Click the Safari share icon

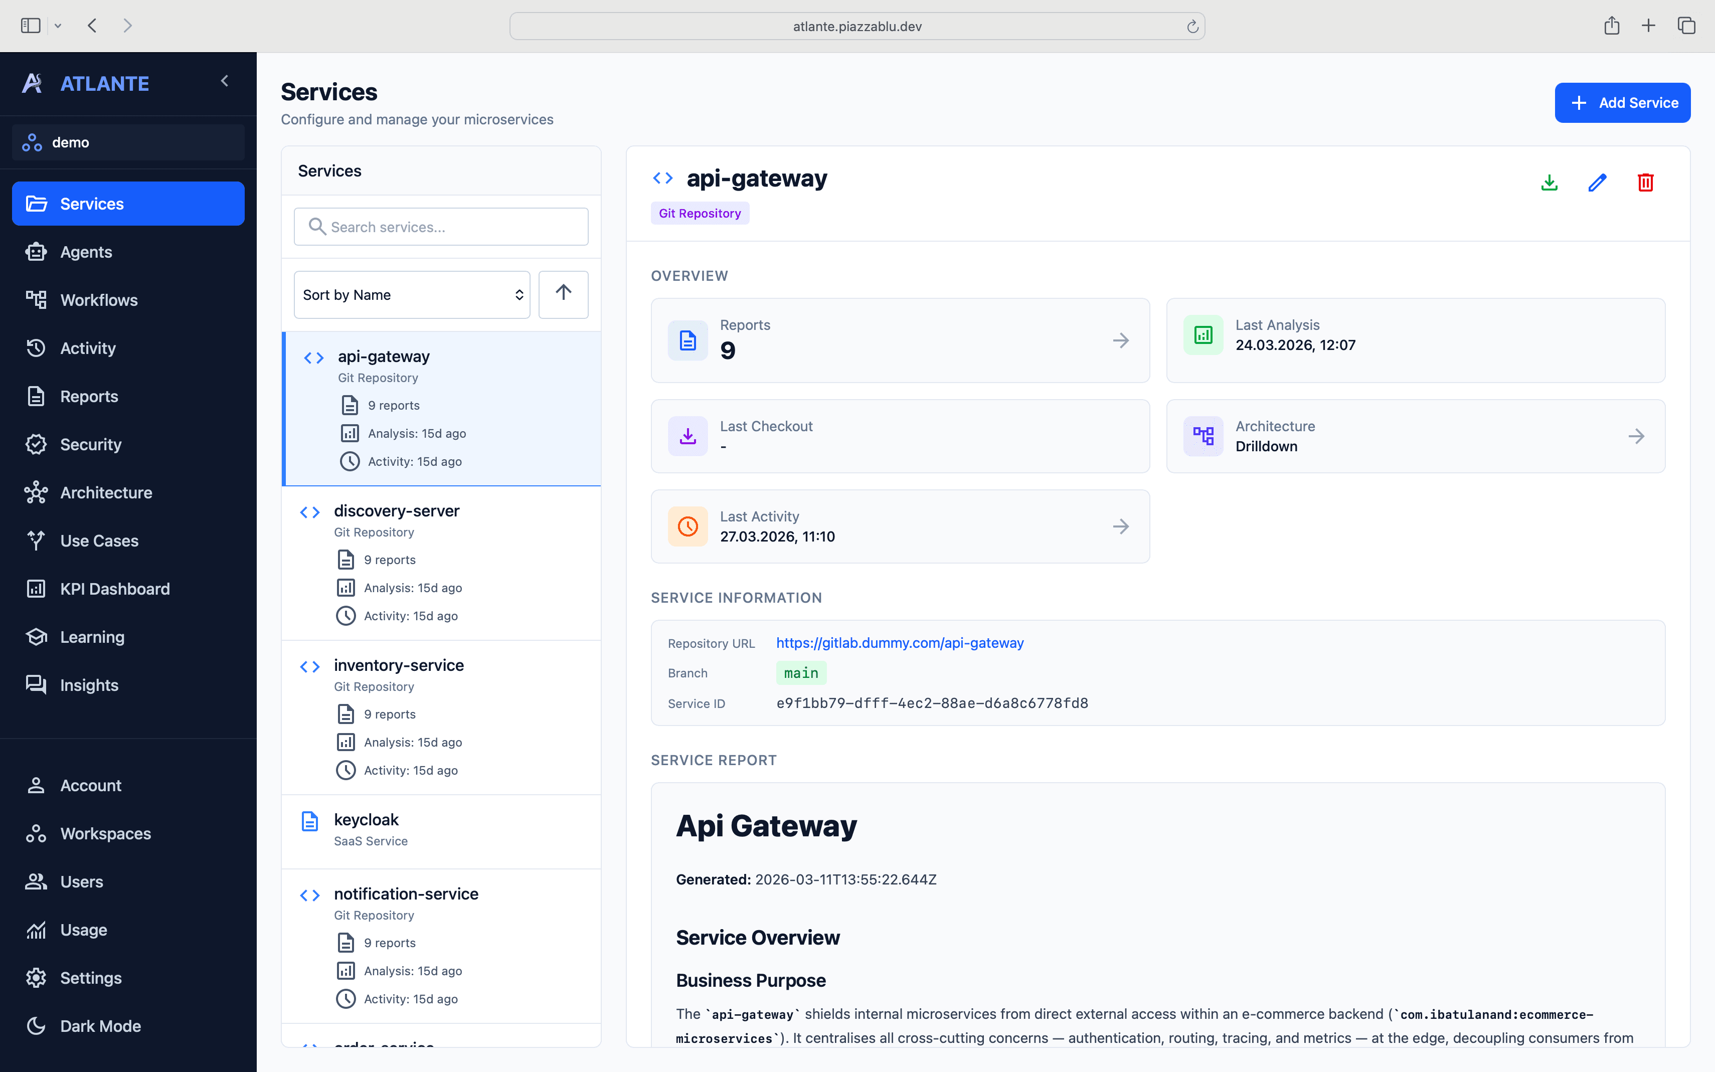pos(1612,26)
